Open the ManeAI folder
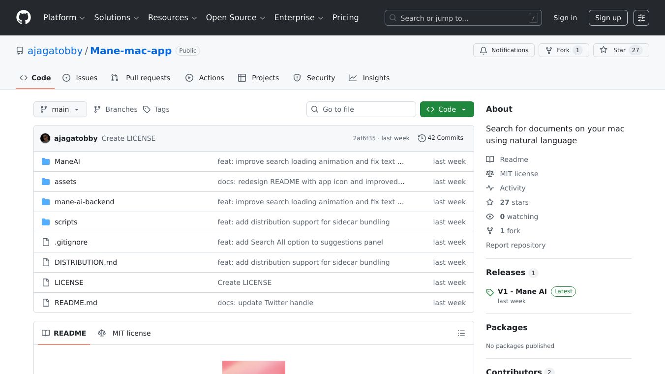Viewport: 665px width, 374px height. (x=67, y=161)
